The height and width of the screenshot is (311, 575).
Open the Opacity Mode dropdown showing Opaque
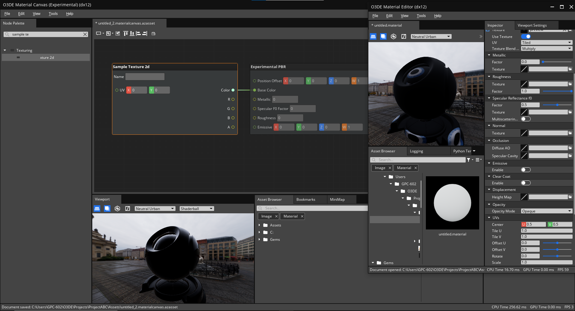[x=546, y=211]
